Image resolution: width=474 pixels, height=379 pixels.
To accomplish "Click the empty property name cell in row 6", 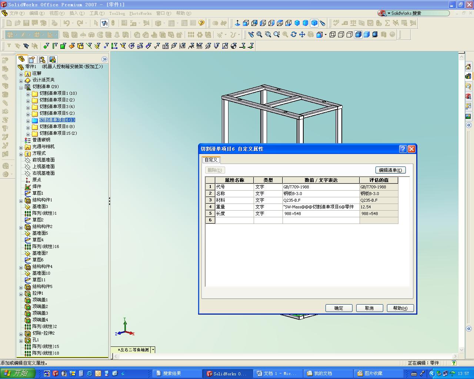I will point(234,220).
